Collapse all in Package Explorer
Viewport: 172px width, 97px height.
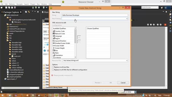26,12
